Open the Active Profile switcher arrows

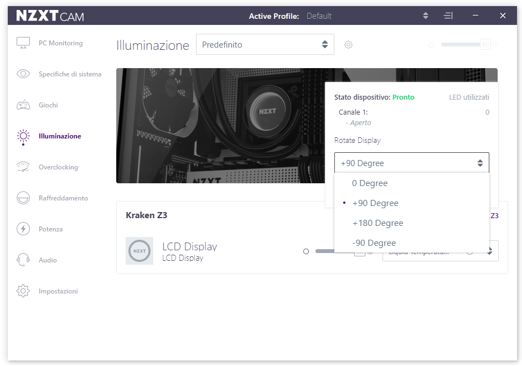tap(426, 16)
